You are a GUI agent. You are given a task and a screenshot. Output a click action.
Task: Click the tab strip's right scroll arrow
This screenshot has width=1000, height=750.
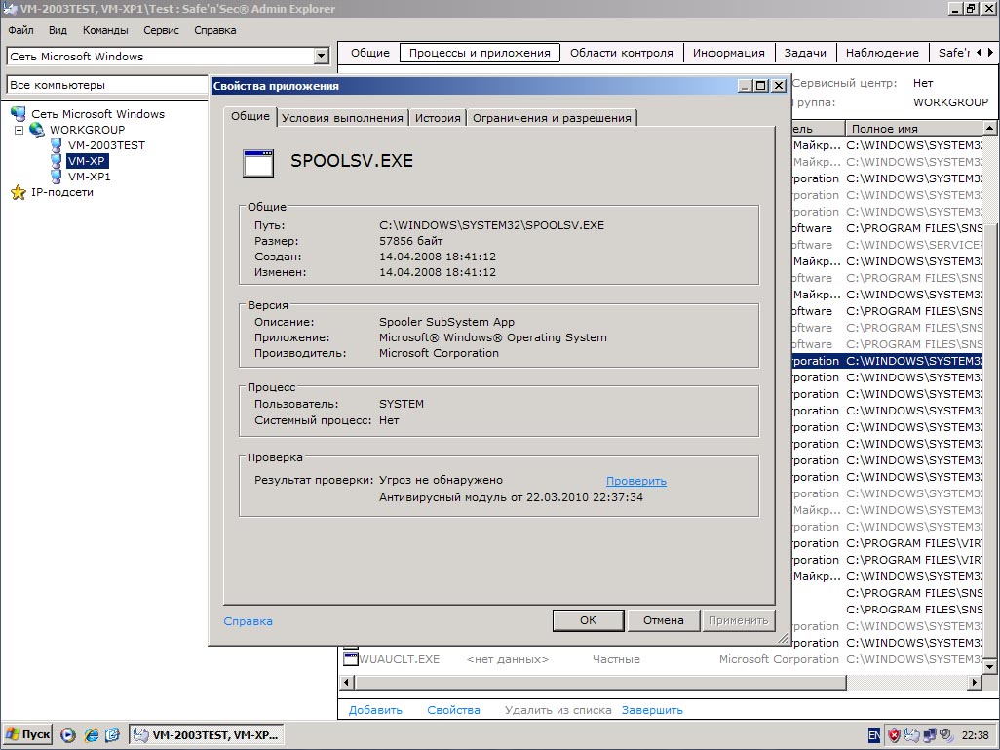990,53
